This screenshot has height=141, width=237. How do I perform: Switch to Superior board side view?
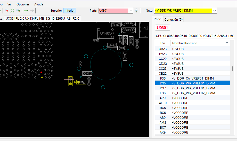coord(56,11)
